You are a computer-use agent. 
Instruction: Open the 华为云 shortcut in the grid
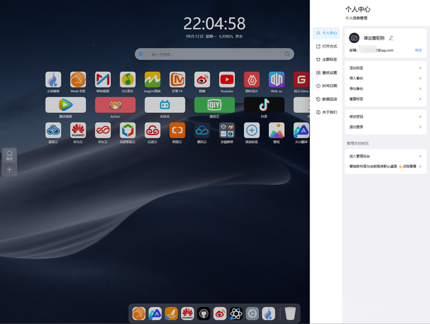click(x=78, y=130)
